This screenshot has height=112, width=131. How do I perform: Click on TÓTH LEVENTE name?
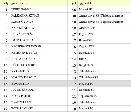click(x=22, y=108)
